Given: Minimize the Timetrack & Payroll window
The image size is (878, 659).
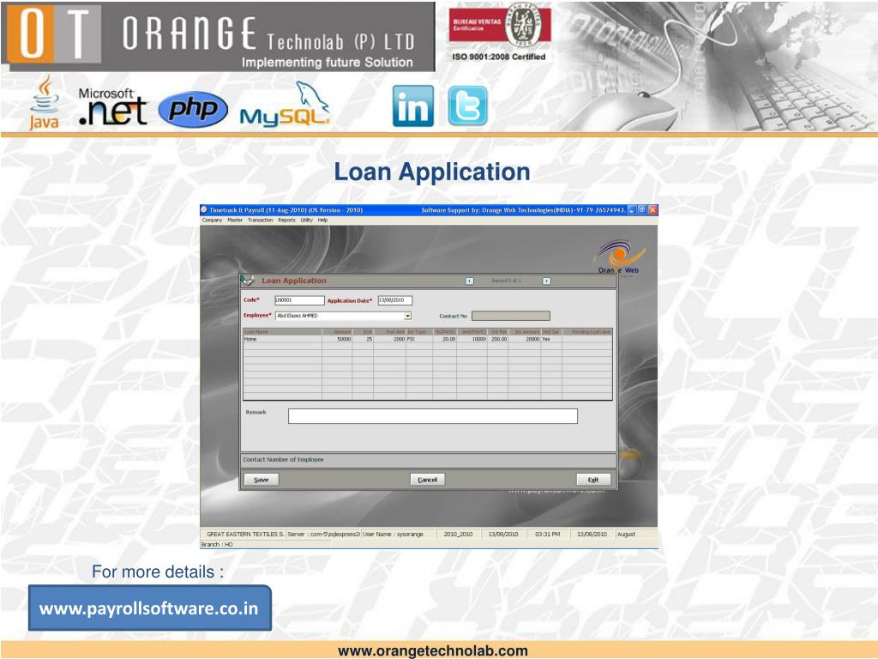Looking at the screenshot, I should click(632, 210).
